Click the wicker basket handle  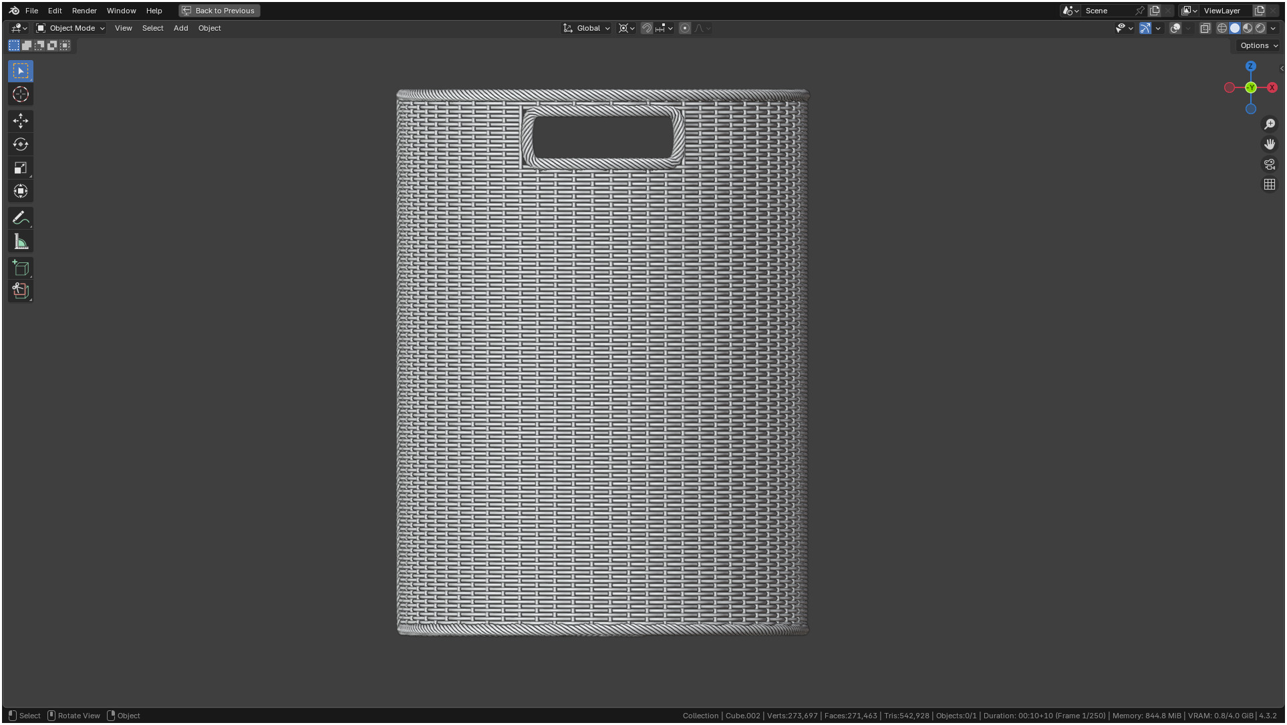tap(603, 137)
